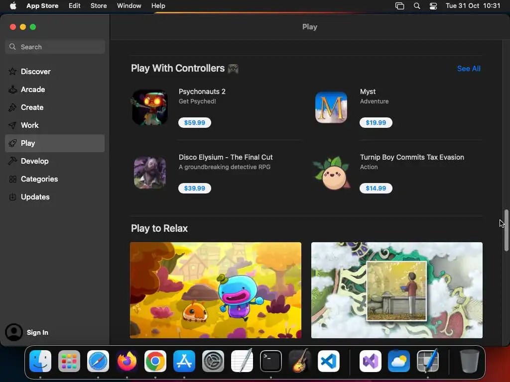Buy Myst for $19.99
The width and height of the screenshot is (510, 382).
[x=376, y=122]
